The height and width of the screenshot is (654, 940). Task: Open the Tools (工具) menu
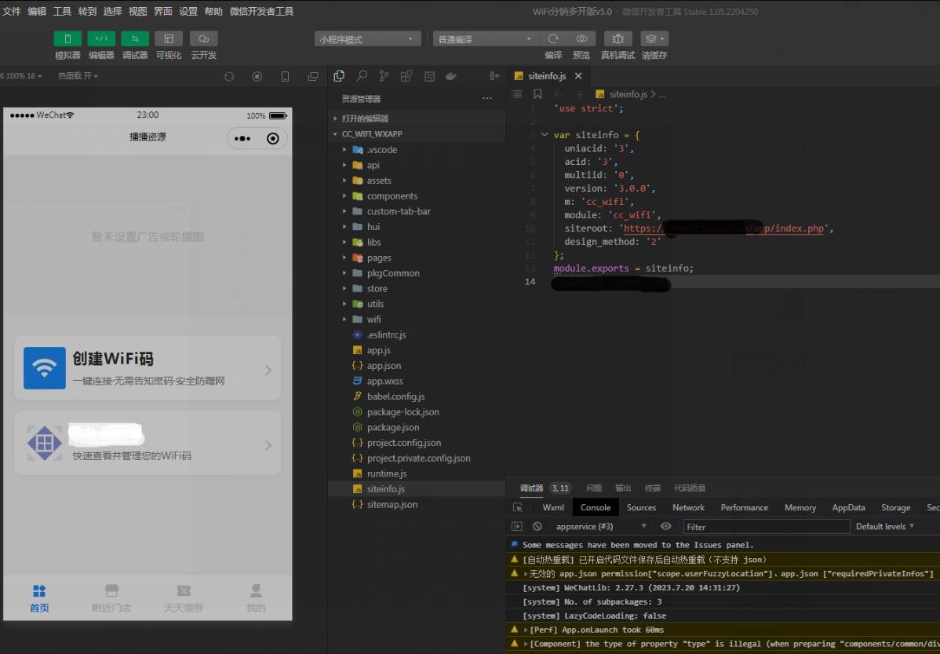click(62, 12)
